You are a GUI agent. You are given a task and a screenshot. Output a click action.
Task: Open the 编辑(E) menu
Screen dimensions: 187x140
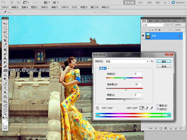15,7
